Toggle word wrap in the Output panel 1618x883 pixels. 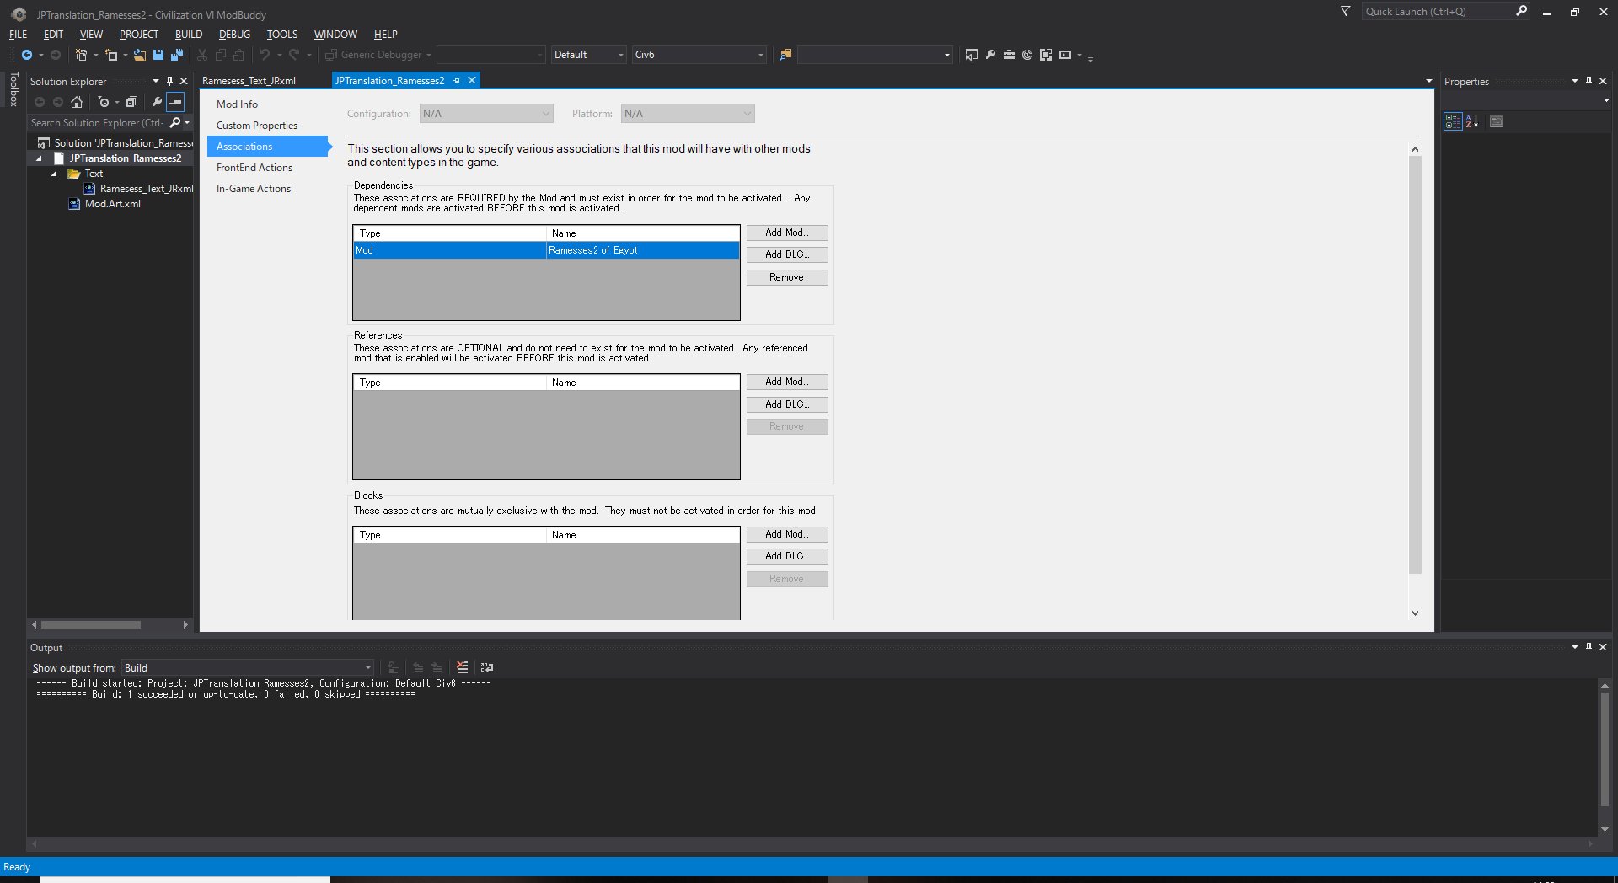coord(487,667)
